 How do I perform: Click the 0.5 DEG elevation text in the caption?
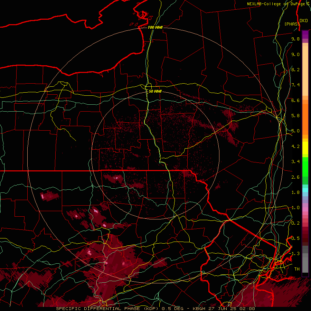click(x=172, y=309)
